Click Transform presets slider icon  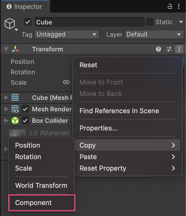[169, 49]
